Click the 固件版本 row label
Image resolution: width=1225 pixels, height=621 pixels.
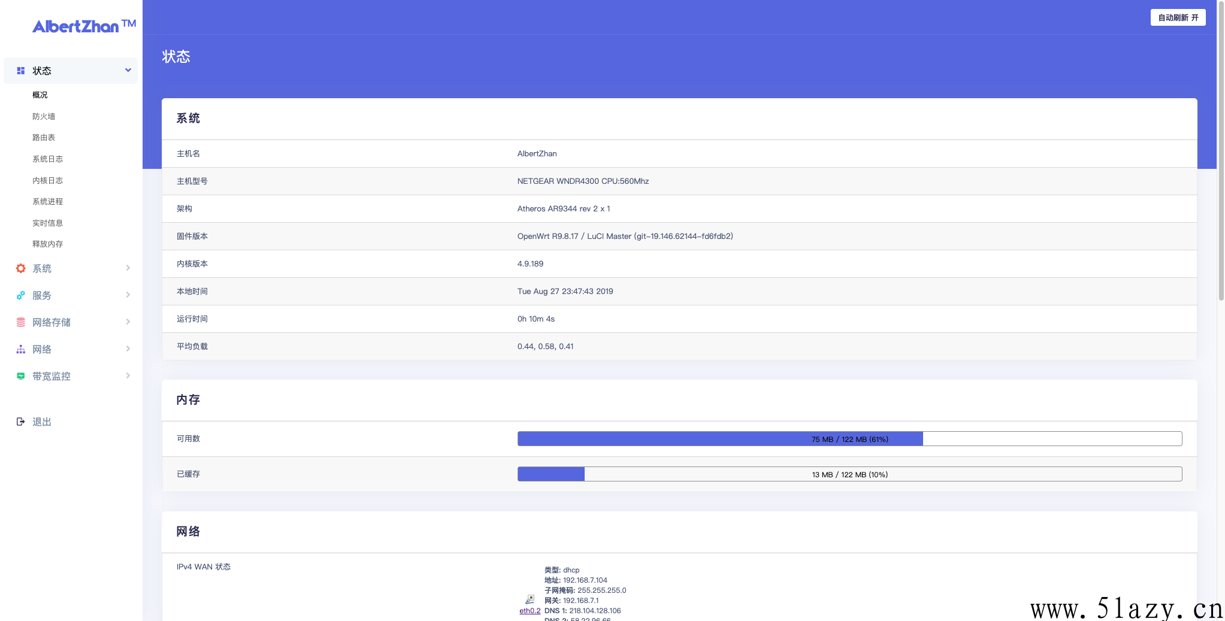coord(192,236)
